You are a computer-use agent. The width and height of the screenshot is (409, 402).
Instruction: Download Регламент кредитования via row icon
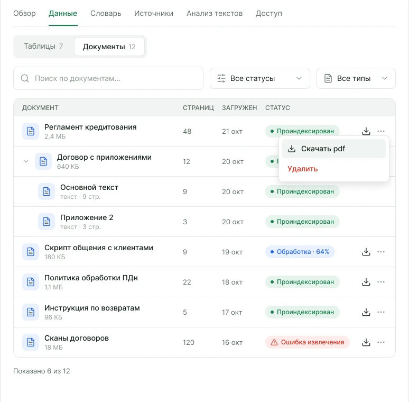click(366, 131)
